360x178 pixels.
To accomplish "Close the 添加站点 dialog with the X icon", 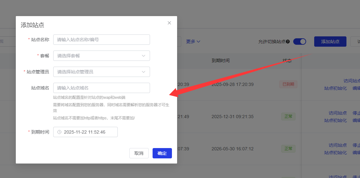I will [169, 23].
